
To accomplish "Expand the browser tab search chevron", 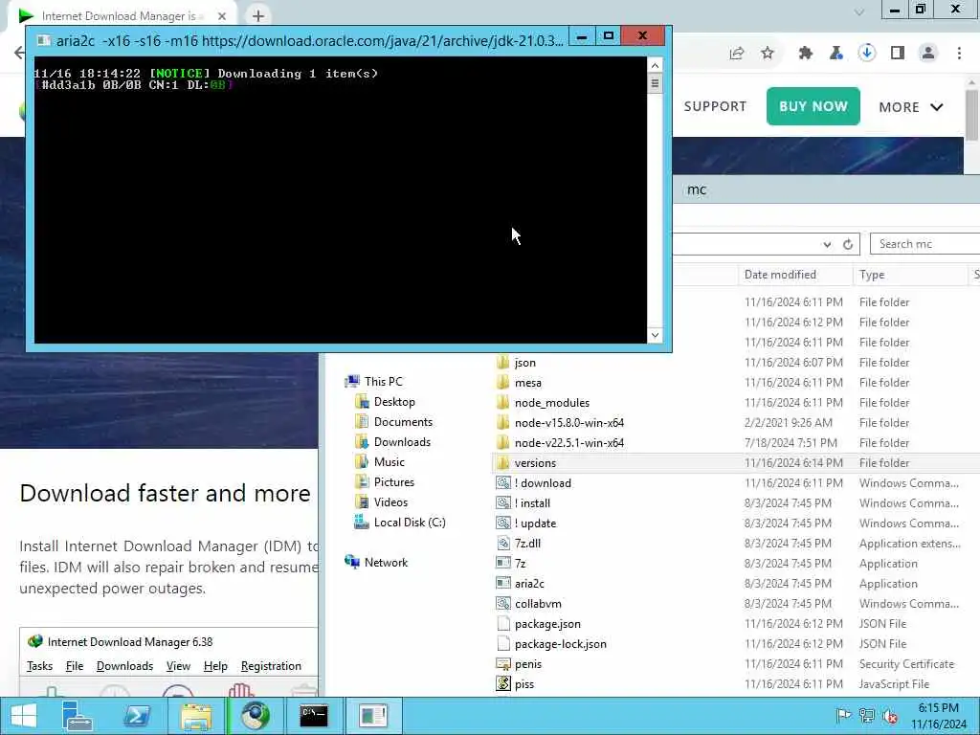I will tap(859, 11).
